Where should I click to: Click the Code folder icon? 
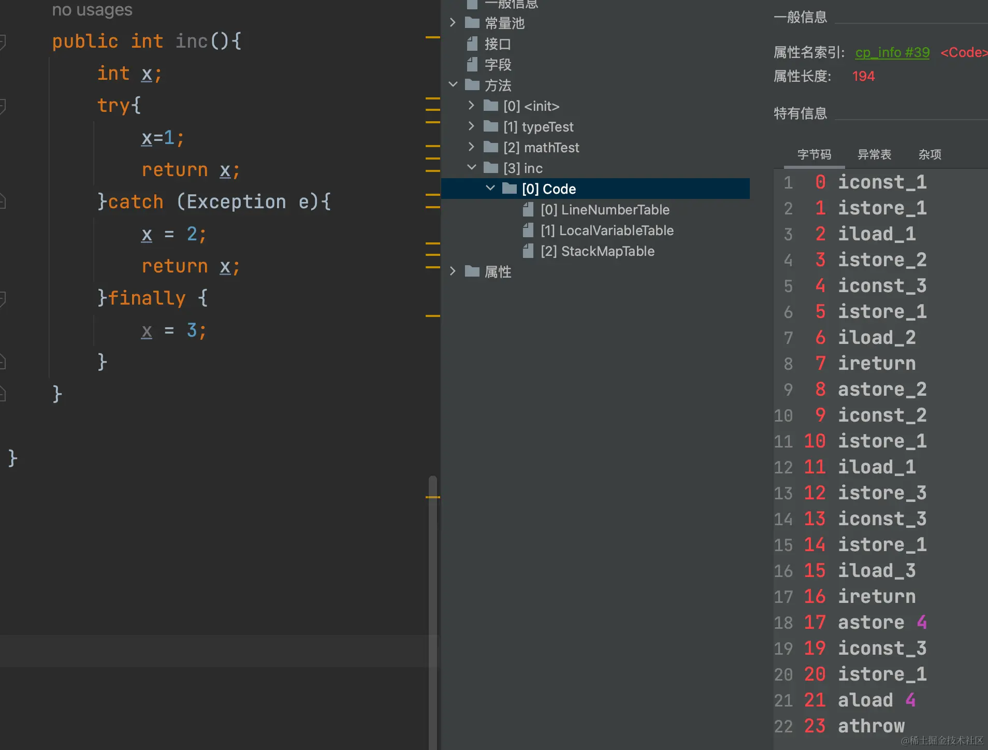click(510, 189)
